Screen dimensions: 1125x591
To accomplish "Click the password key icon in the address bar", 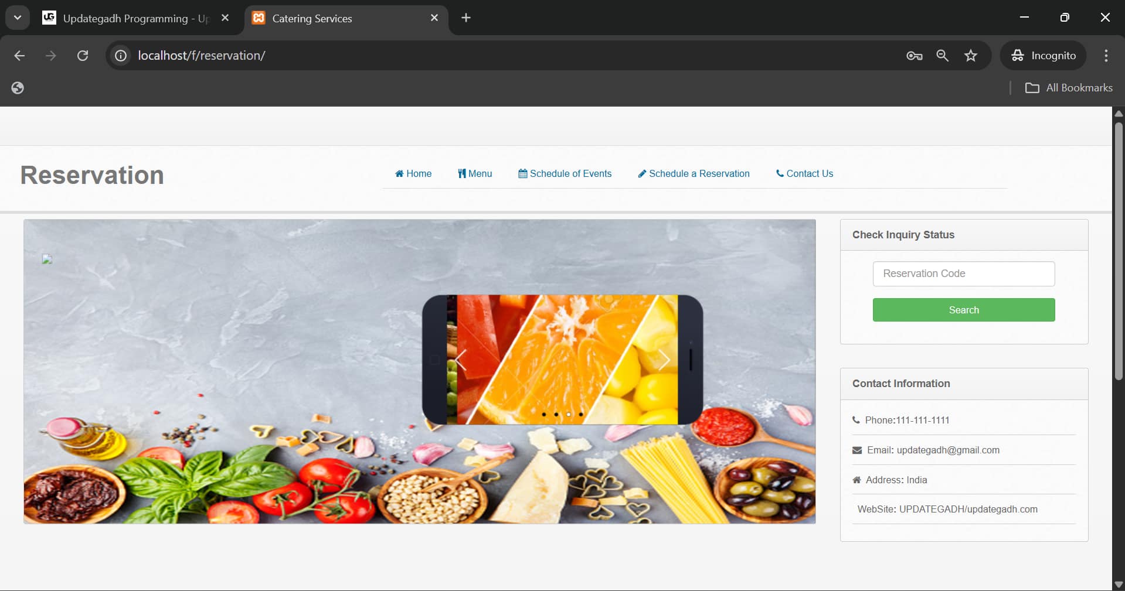I will pyautogui.click(x=913, y=56).
